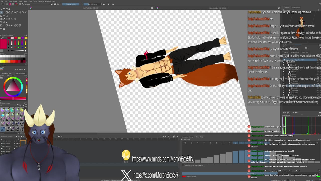Open Horizontal Mirror options dropdown arrow
Image resolution: width=321 pixels, height=181 pixels.
point(106,4)
